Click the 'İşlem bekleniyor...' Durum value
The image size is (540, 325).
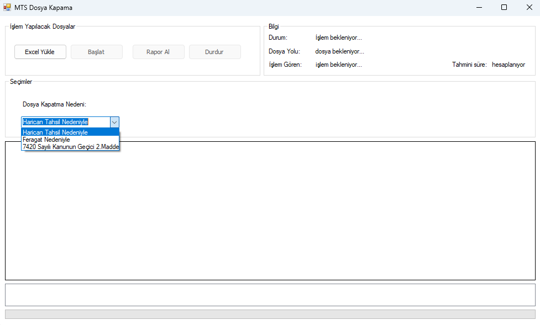click(x=338, y=38)
